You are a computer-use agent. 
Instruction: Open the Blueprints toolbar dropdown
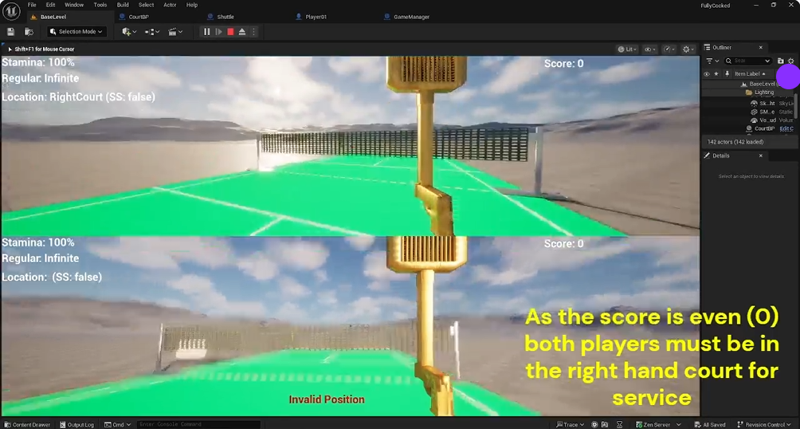151,32
